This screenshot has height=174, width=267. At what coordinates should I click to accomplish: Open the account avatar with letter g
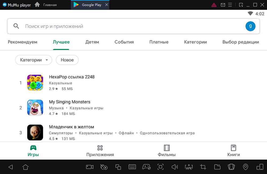point(250,26)
